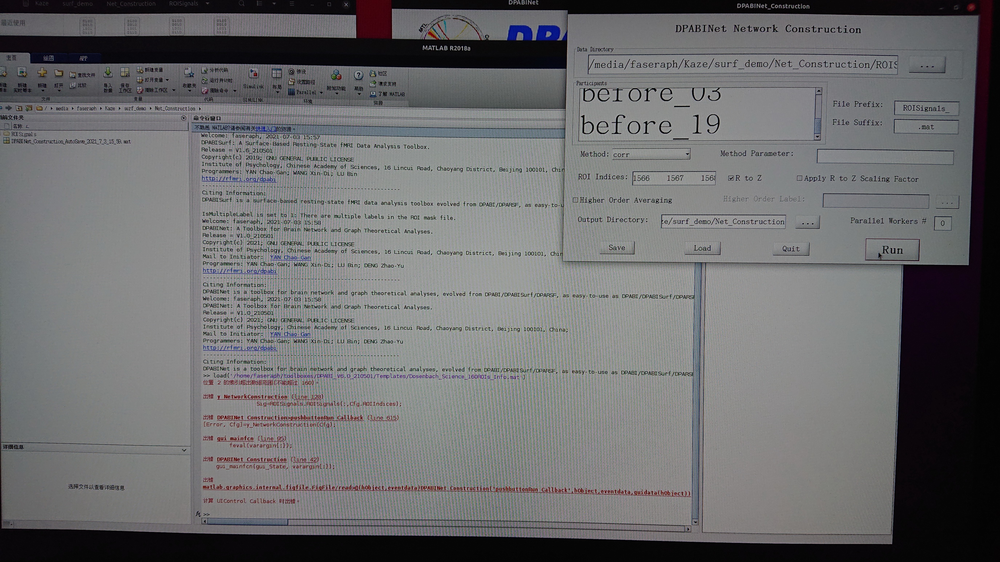Open Preferences (预设) gear icon
Image resolution: width=1000 pixels, height=562 pixels.
tap(291, 72)
